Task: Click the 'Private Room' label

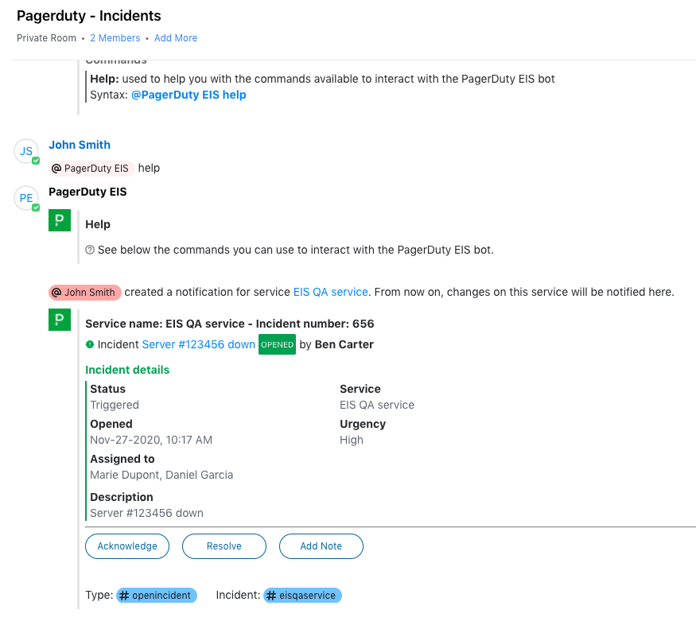Action: 47,38
